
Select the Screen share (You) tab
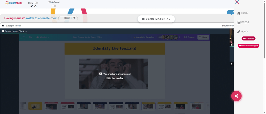14,31
